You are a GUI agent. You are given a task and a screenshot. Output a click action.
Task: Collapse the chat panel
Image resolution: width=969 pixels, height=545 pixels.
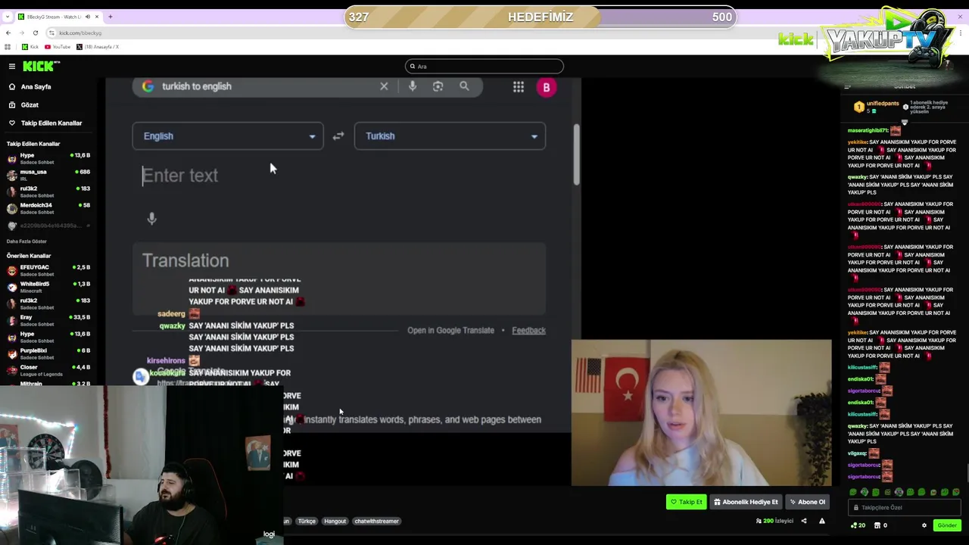tap(847, 87)
